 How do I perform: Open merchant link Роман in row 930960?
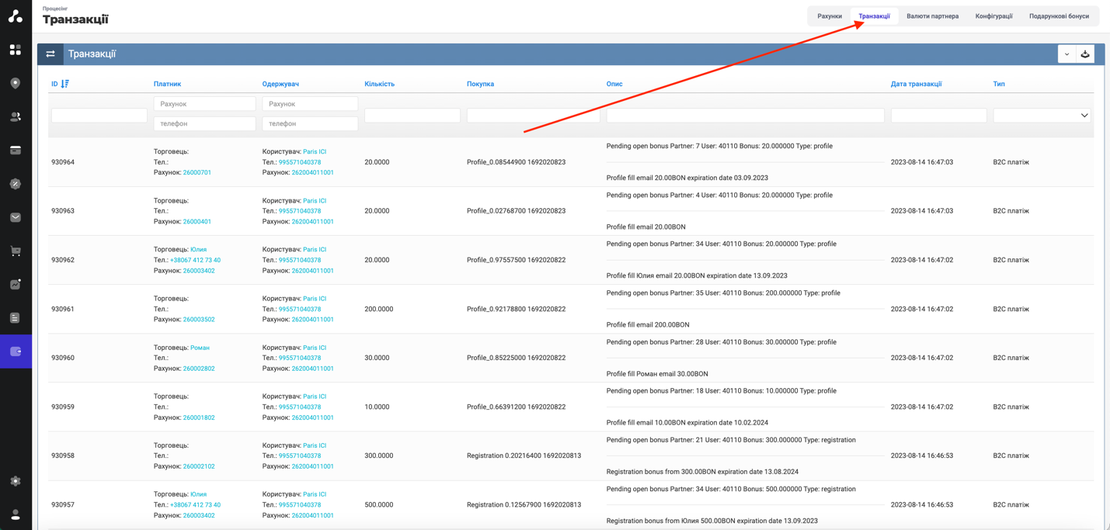point(200,348)
